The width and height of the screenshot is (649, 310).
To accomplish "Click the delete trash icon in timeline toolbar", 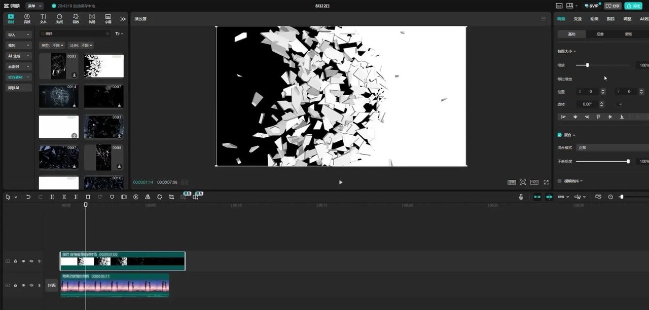I will 88,197.
